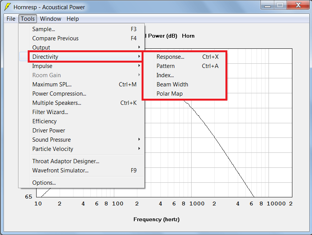The image size is (312, 235).
Task: Expand the Output submenu
Action: pyautogui.click(x=82, y=47)
